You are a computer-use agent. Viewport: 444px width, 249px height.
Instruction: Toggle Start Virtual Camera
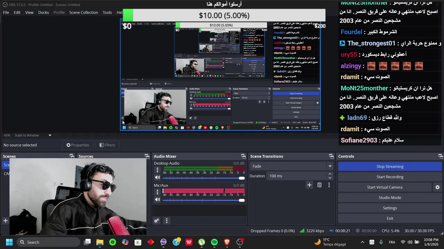click(385, 187)
